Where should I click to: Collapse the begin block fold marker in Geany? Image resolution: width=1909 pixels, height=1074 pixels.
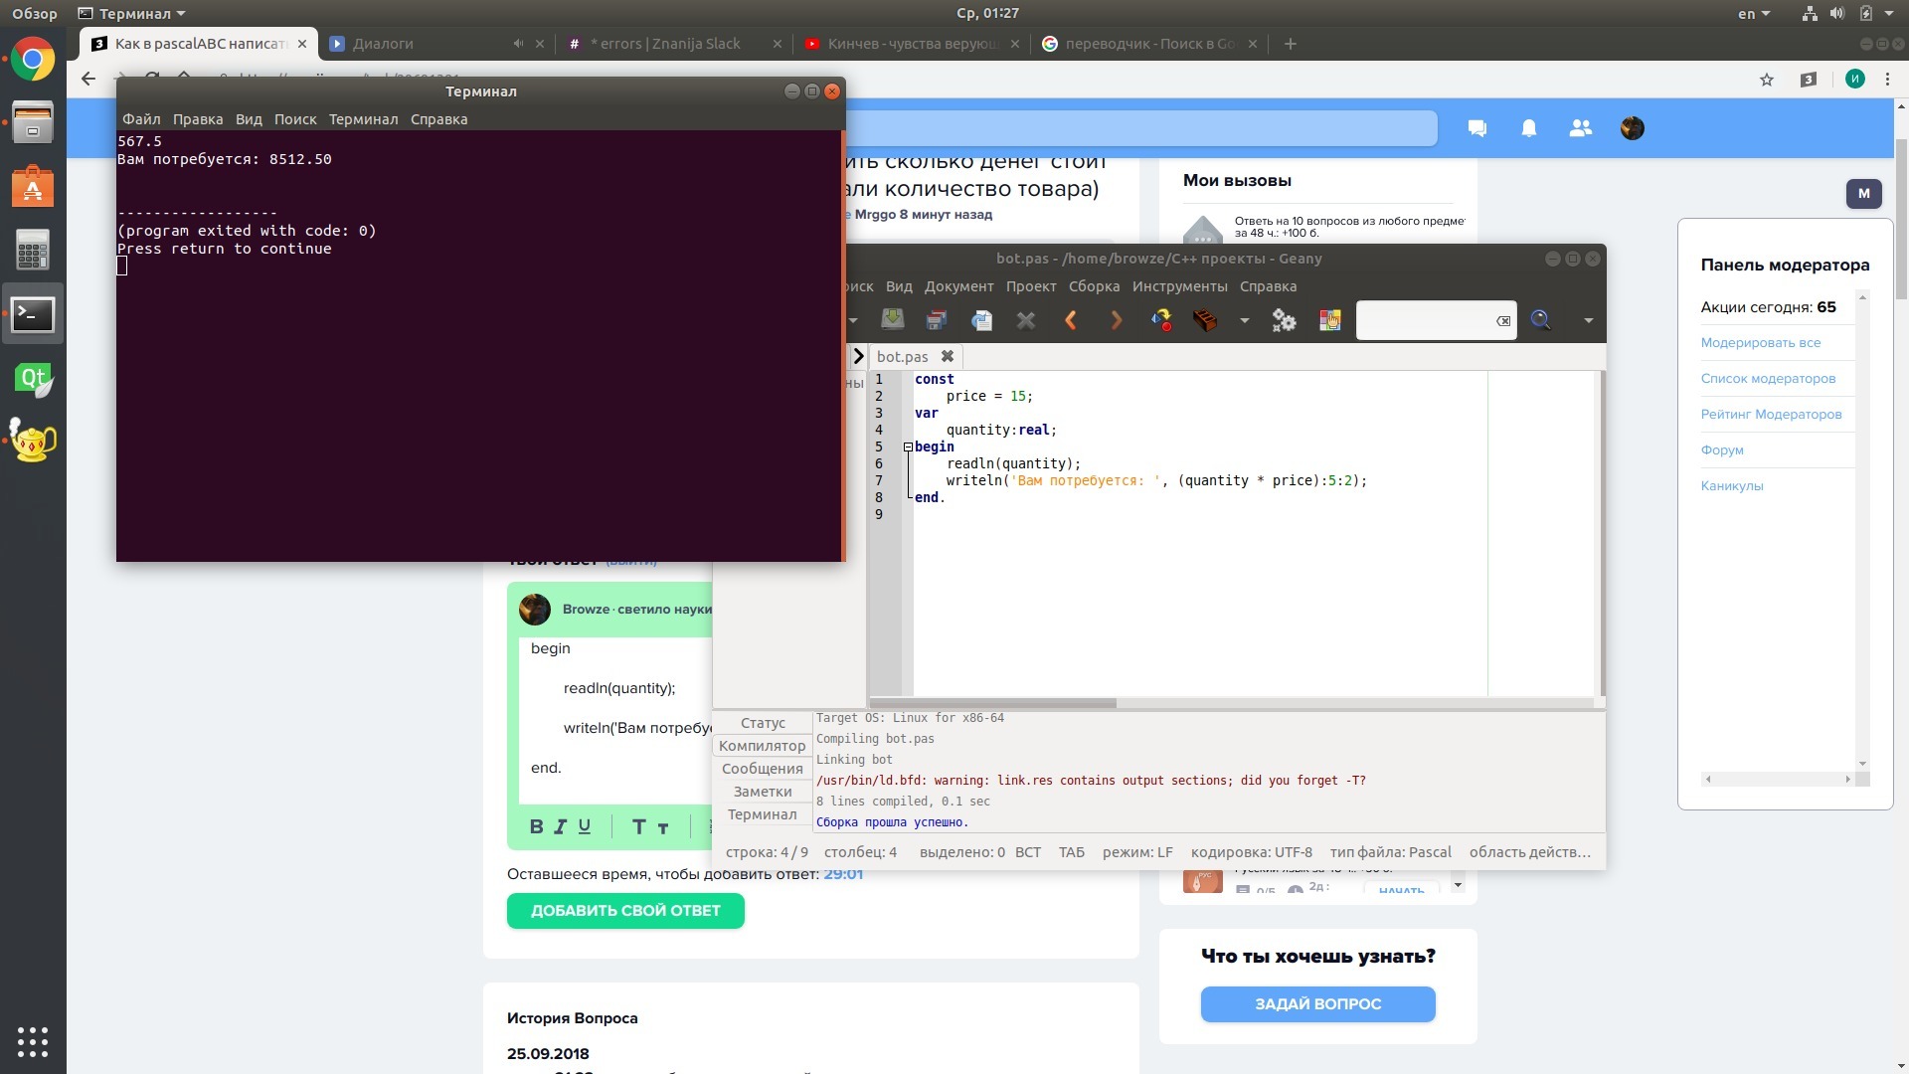(908, 447)
